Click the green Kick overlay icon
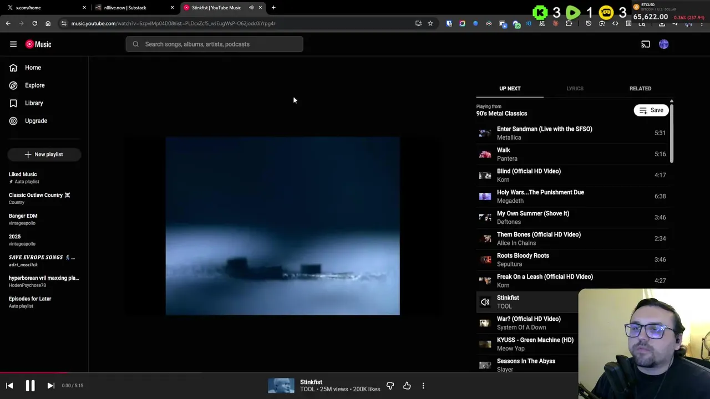This screenshot has width=710, height=399. click(x=540, y=12)
